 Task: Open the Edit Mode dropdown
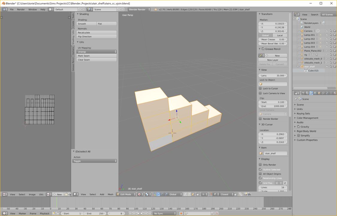[126, 194]
